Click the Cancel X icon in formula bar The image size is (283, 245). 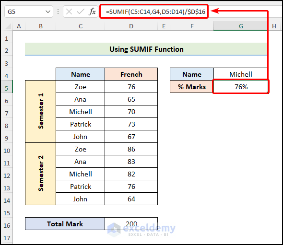tap(69, 12)
